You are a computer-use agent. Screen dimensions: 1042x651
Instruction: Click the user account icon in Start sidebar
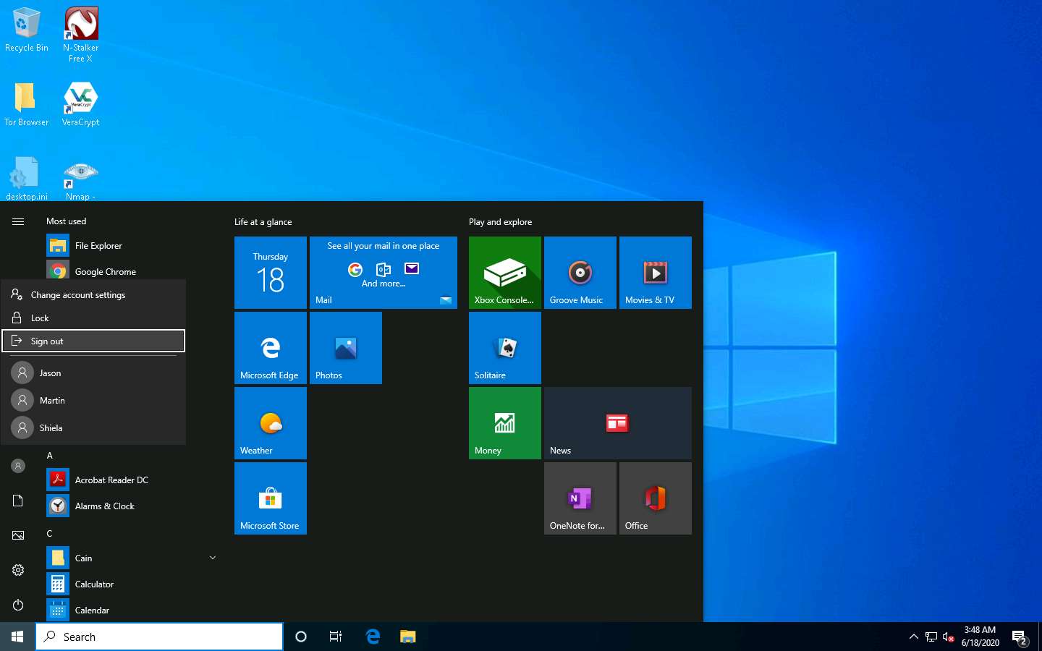click(18, 466)
